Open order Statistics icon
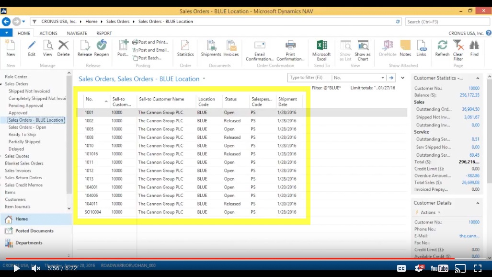 click(x=185, y=48)
